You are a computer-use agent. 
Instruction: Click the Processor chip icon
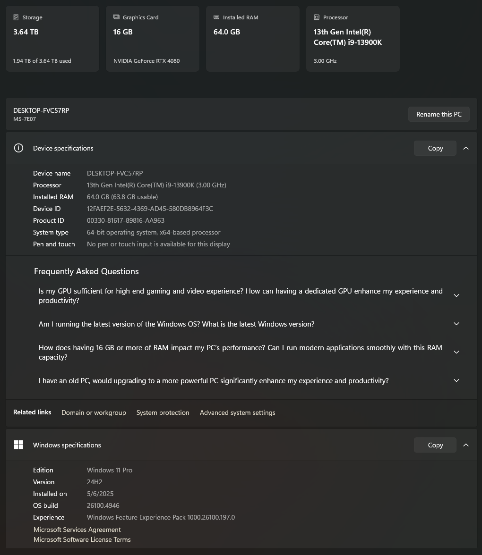pos(317,17)
